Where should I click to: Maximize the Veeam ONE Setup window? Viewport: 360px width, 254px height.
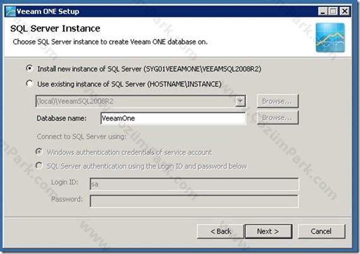point(333,11)
